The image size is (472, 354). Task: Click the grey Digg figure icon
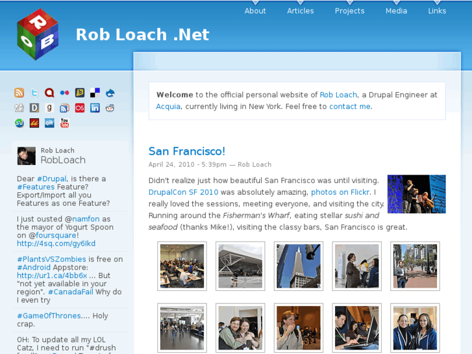[x=19, y=108]
